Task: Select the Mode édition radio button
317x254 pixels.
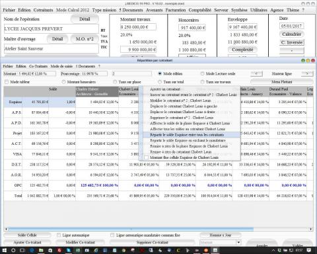Action: coord(160,73)
